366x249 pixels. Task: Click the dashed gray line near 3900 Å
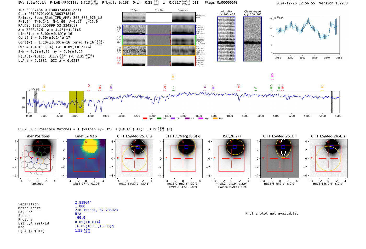(91, 102)
